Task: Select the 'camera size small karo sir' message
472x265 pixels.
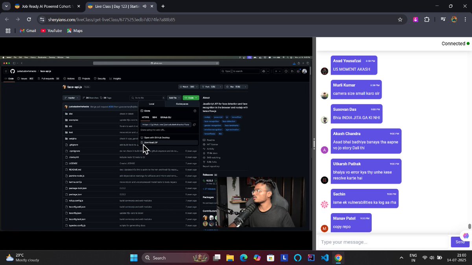Action: (x=356, y=93)
